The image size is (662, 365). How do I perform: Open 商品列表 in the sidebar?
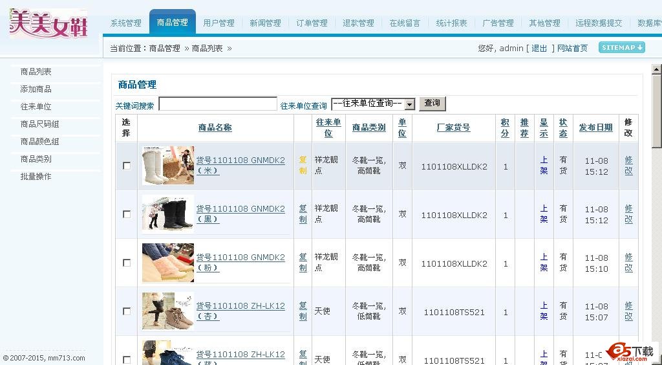pos(36,72)
